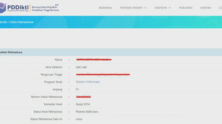Select the Ganjil 2014 semester value

coord(83,104)
